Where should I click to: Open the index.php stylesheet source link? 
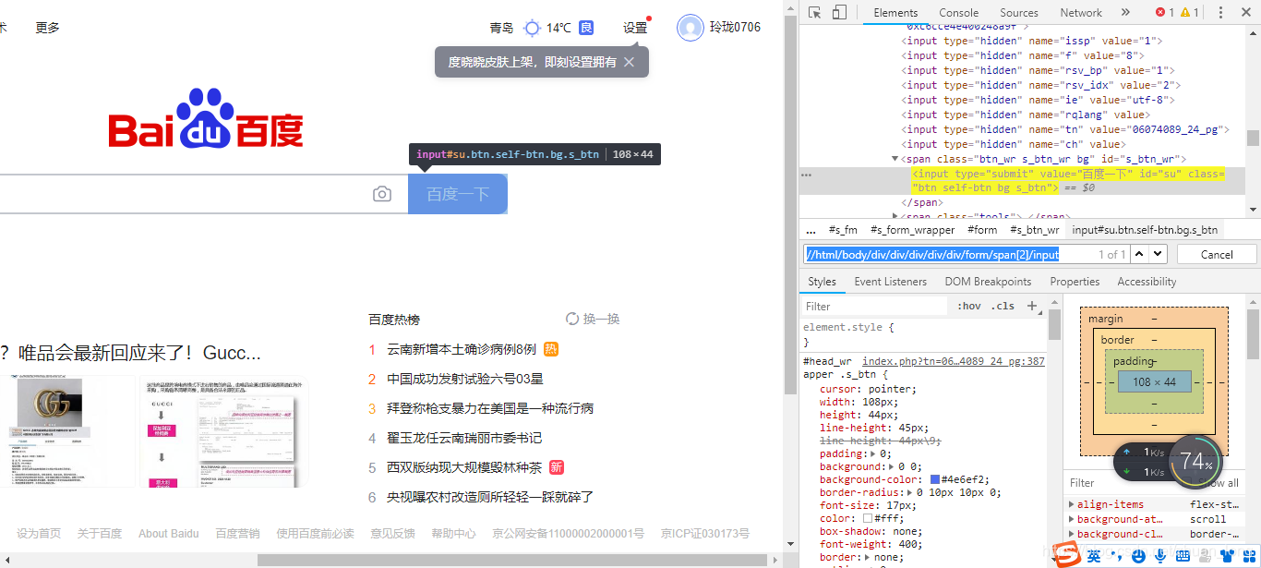coord(954,361)
